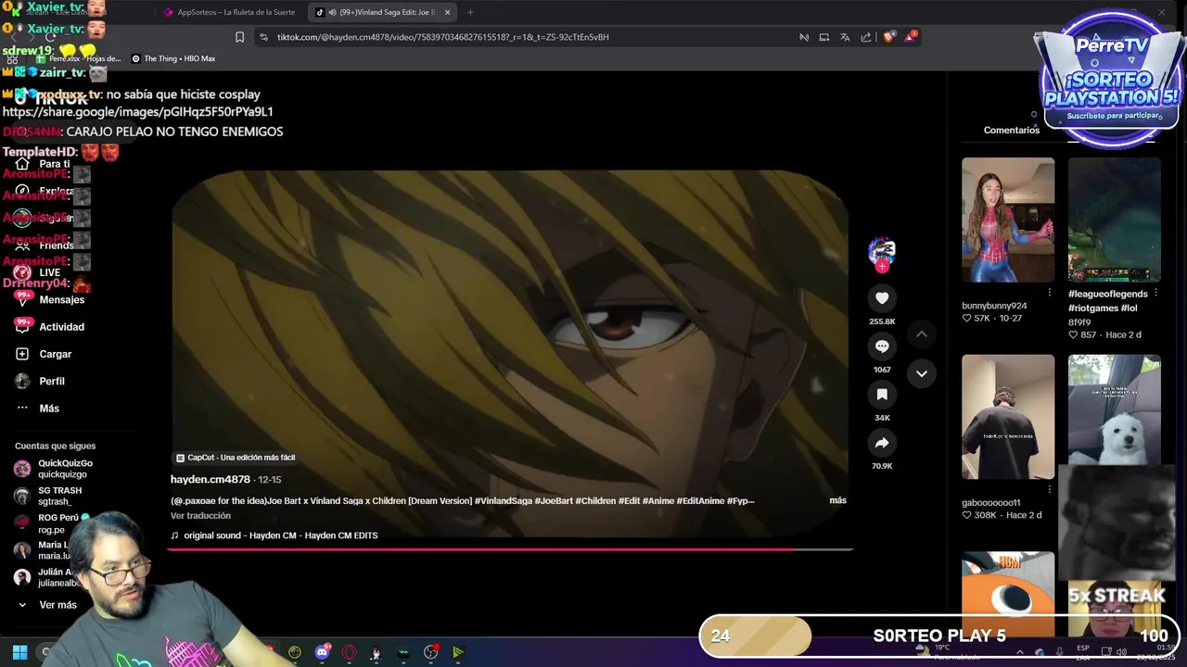This screenshot has width=1187, height=667.
Task: Save video with the bookmark icon
Action: coord(882,395)
